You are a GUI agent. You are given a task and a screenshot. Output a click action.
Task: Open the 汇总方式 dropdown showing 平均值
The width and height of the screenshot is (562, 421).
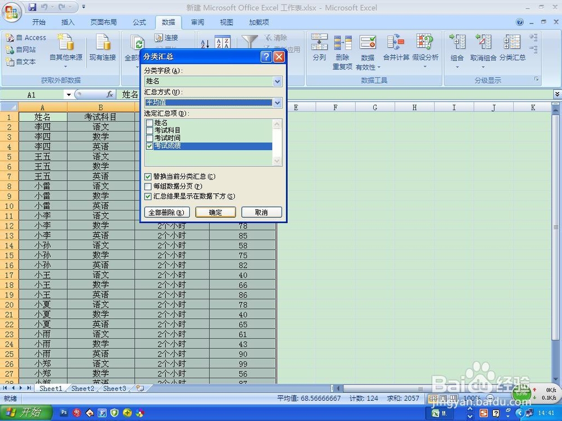tap(277, 103)
